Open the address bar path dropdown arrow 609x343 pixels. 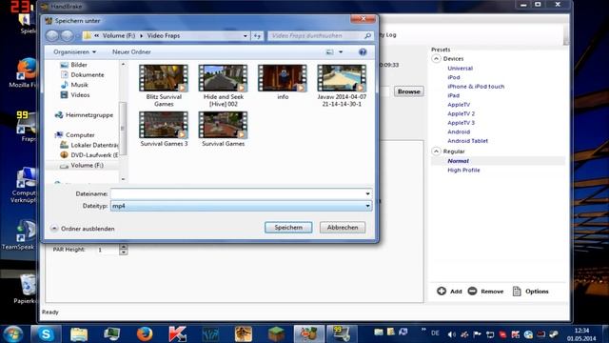click(x=246, y=36)
